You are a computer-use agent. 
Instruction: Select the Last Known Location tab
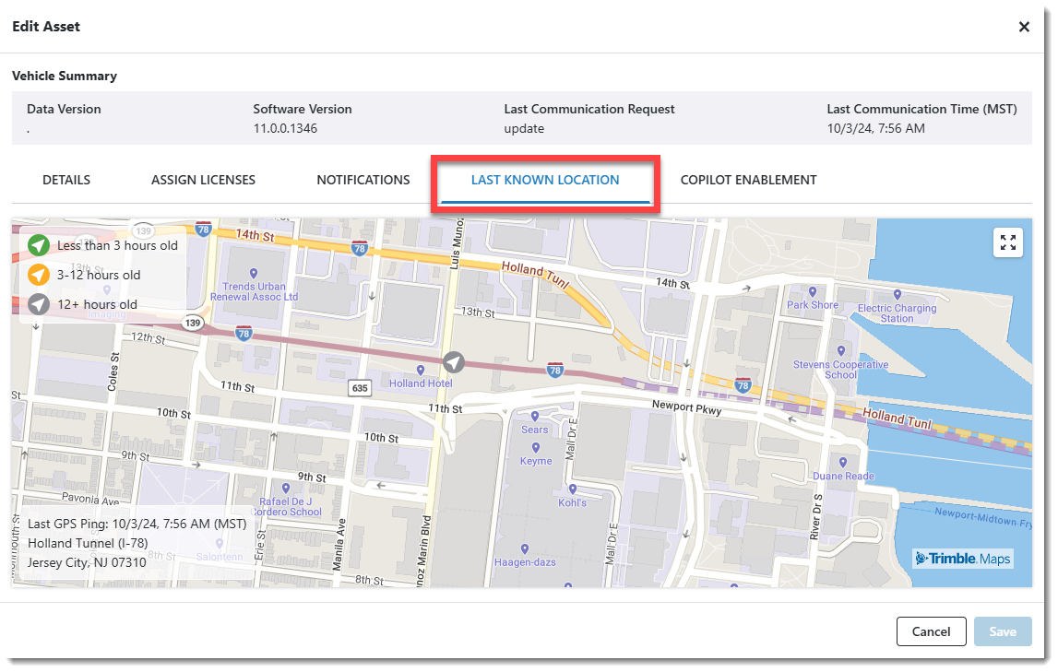click(x=545, y=180)
